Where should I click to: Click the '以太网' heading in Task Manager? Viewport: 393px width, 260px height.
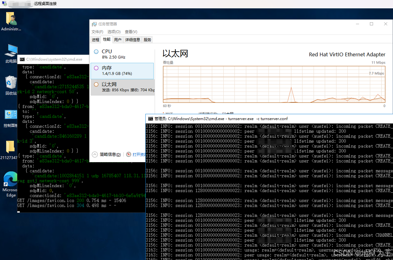coord(175,54)
